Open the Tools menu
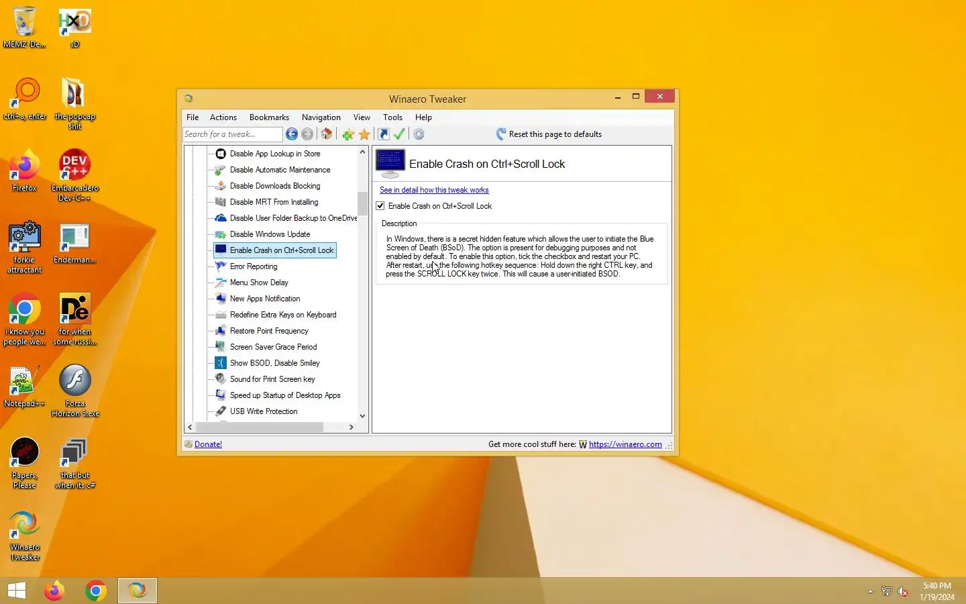 pyautogui.click(x=392, y=117)
